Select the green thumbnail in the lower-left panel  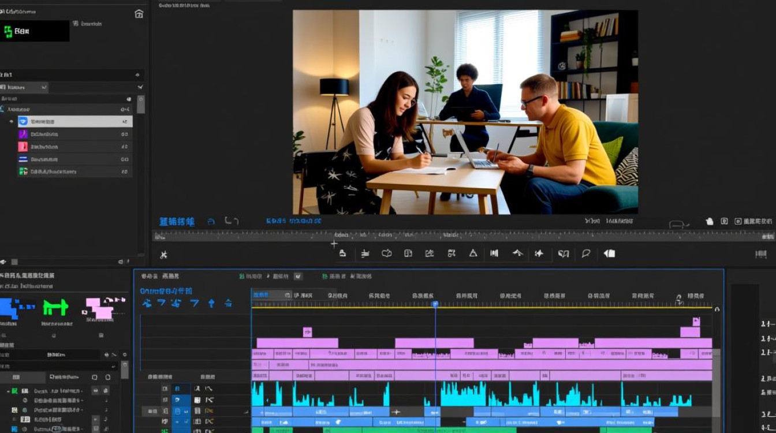[x=56, y=308]
